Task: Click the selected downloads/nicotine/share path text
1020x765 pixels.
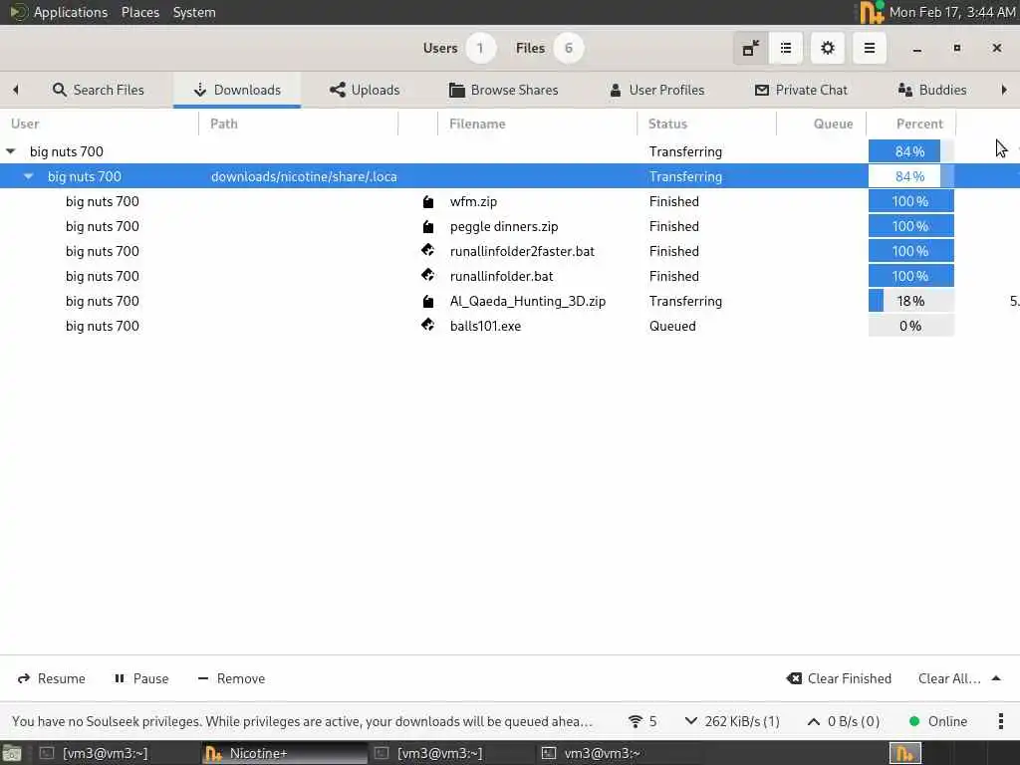Action: click(304, 176)
